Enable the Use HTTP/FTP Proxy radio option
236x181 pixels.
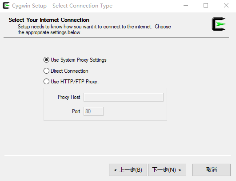click(x=46, y=82)
